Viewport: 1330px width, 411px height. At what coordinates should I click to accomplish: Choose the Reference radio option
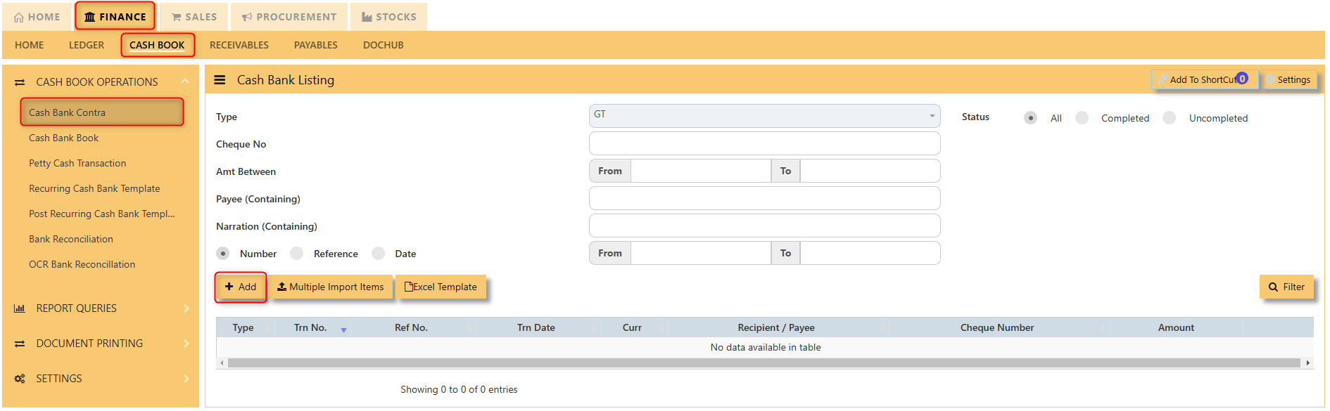(x=297, y=254)
